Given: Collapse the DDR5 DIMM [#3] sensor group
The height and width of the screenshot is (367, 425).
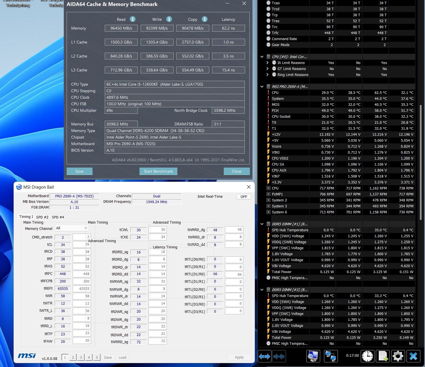Looking at the screenshot, I should pyautogui.click(x=262, y=290).
